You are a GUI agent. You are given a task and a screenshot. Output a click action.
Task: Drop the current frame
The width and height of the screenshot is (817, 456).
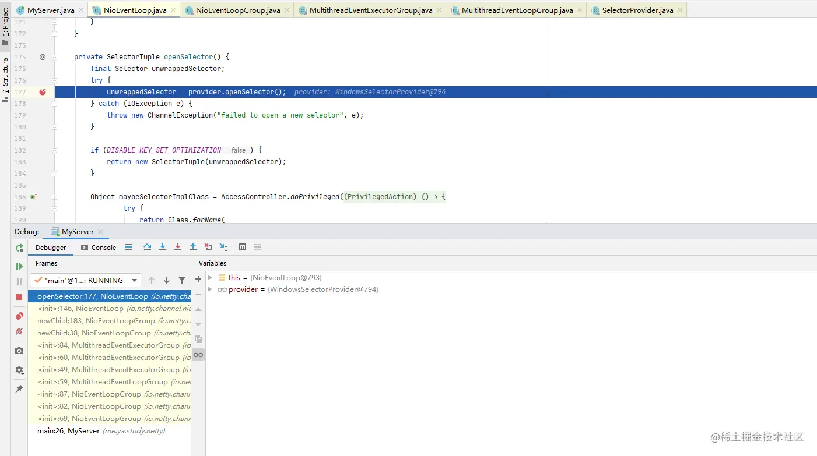(208, 248)
